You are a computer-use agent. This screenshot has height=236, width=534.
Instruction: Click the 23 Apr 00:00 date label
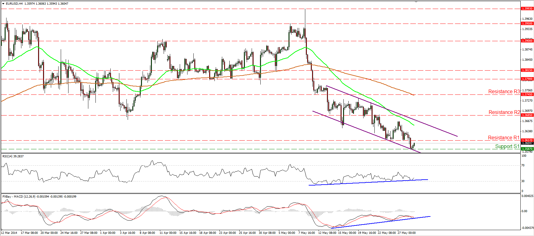tap(228, 233)
